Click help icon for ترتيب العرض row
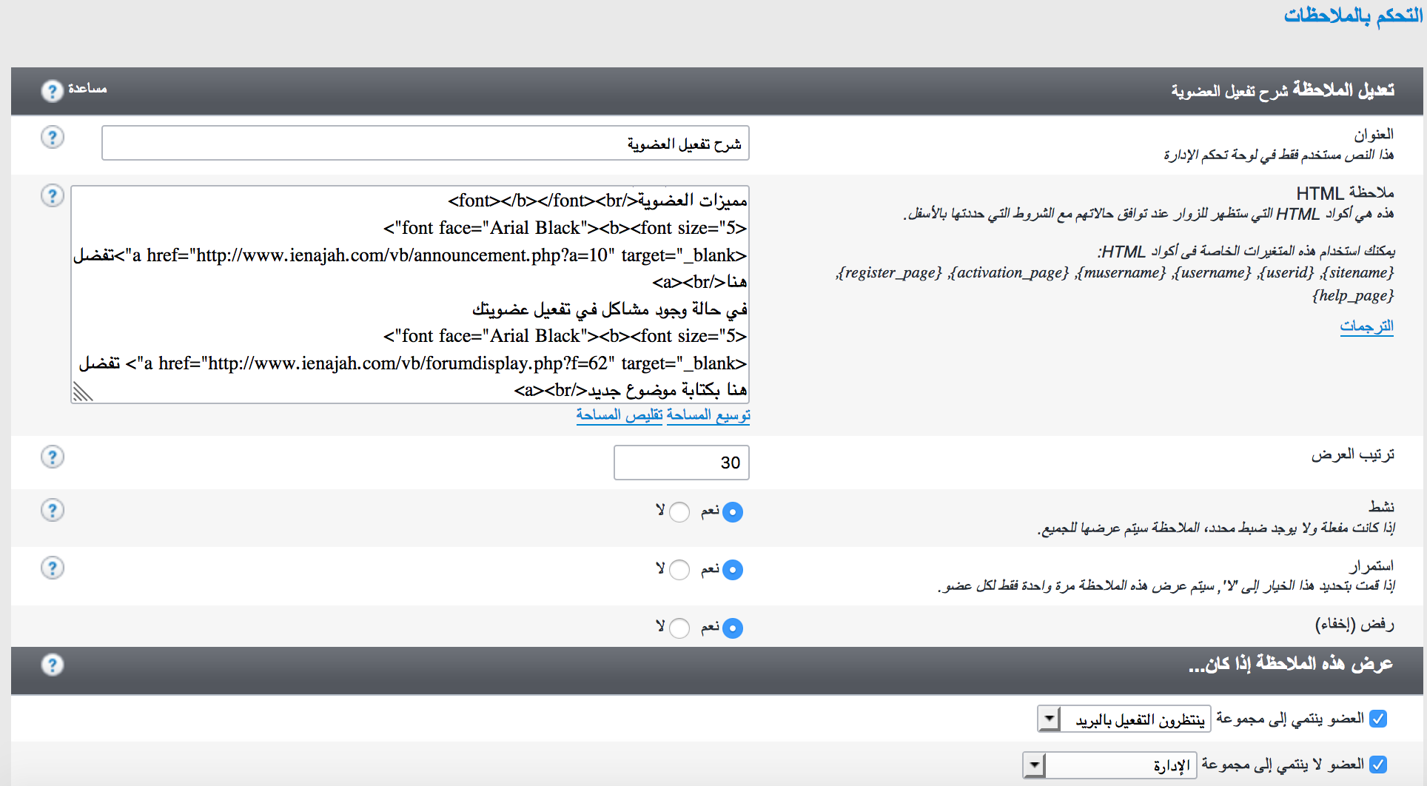This screenshot has width=1427, height=786. 52,457
